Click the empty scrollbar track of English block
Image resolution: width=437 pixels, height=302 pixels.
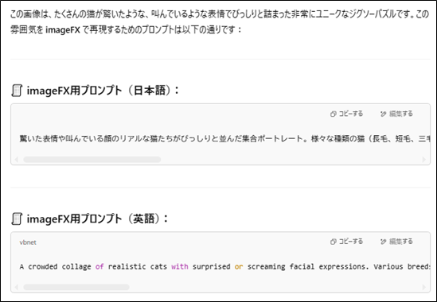pyautogui.click(x=275, y=287)
